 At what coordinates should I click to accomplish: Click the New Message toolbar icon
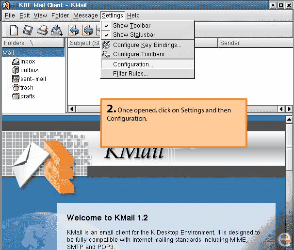[x=14, y=30]
